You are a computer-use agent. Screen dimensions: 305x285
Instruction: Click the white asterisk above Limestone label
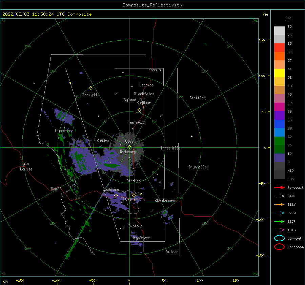click(x=64, y=128)
